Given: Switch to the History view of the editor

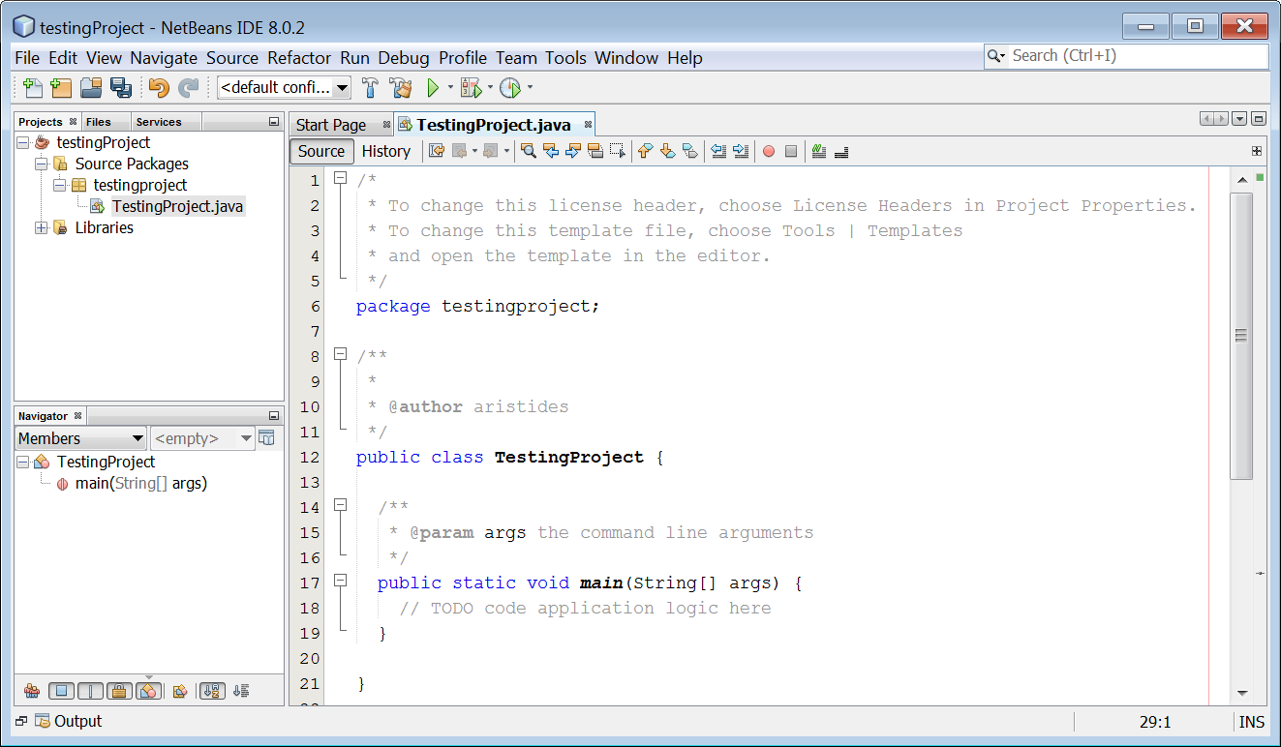Looking at the screenshot, I should [386, 151].
